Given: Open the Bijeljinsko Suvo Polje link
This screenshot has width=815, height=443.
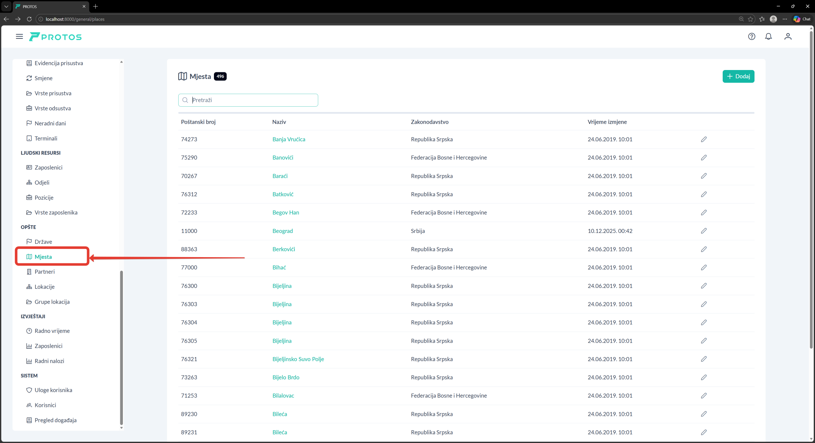Looking at the screenshot, I should click(298, 359).
